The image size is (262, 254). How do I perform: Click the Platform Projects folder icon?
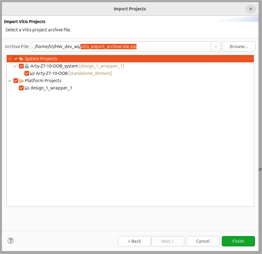21,81
